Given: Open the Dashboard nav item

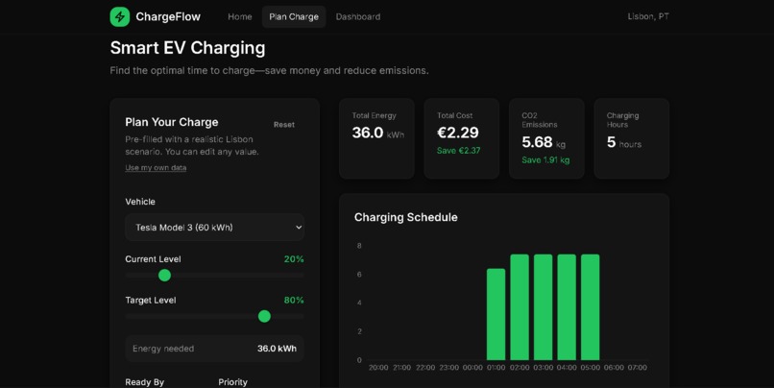Looking at the screenshot, I should (x=358, y=16).
